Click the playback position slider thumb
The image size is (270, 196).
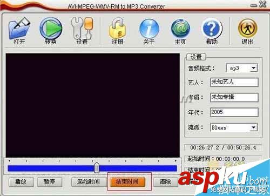97,168
